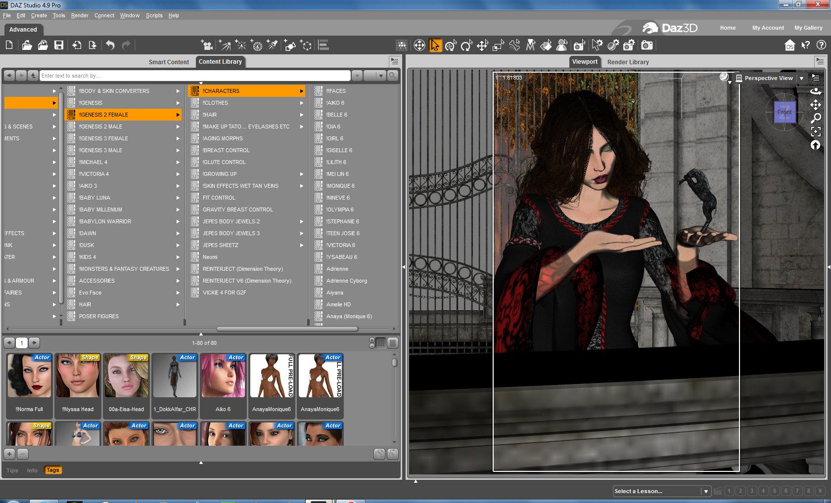Switch to the Smart Content tab
This screenshot has width=831, height=503.
(x=169, y=62)
